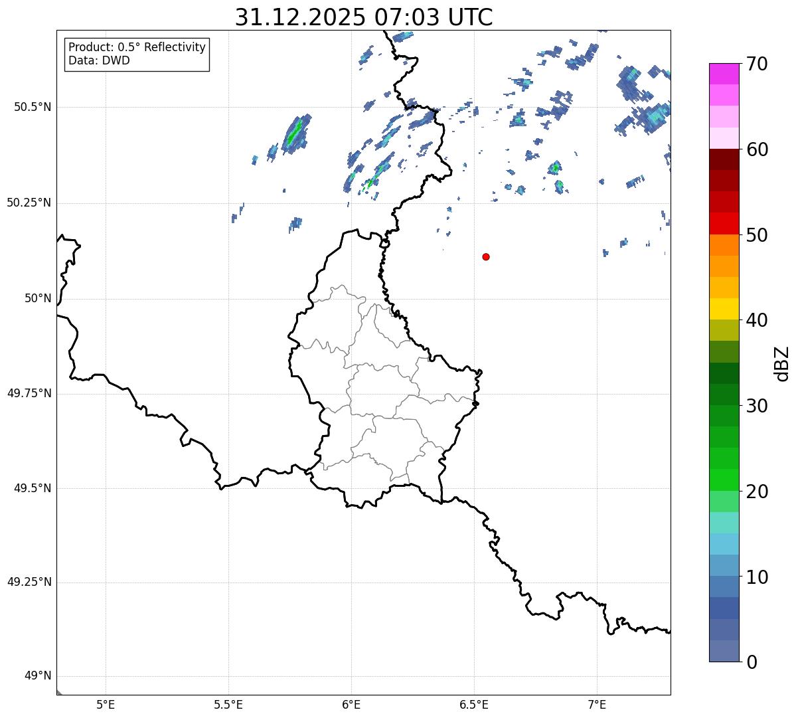
Task: Click the 50.5°N latitude label
Action: 33,107
